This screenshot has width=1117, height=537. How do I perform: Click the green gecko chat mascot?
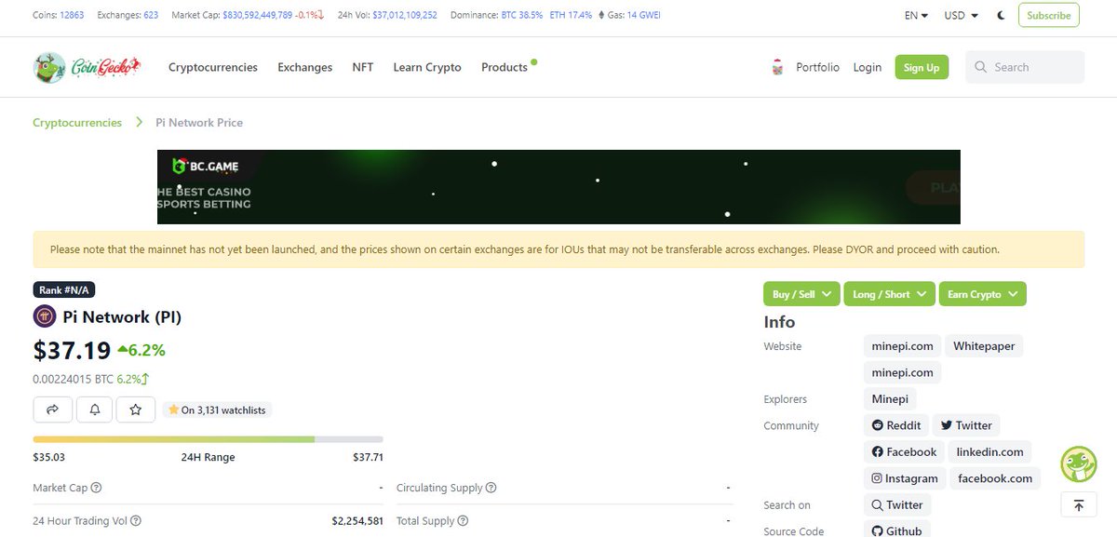pyautogui.click(x=1079, y=463)
